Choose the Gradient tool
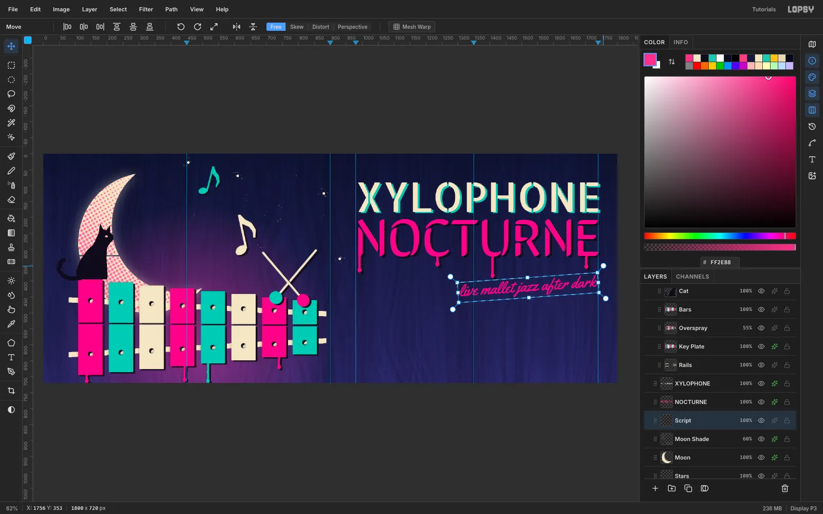The width and height of the screenshot is (823, 514). [x=11, y=233]
